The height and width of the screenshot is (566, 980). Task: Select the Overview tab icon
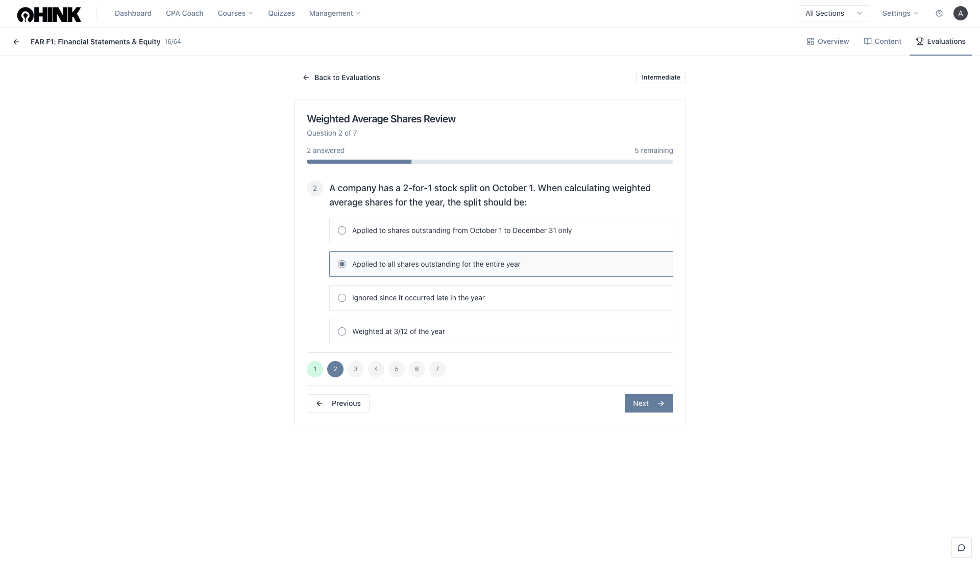811,41
